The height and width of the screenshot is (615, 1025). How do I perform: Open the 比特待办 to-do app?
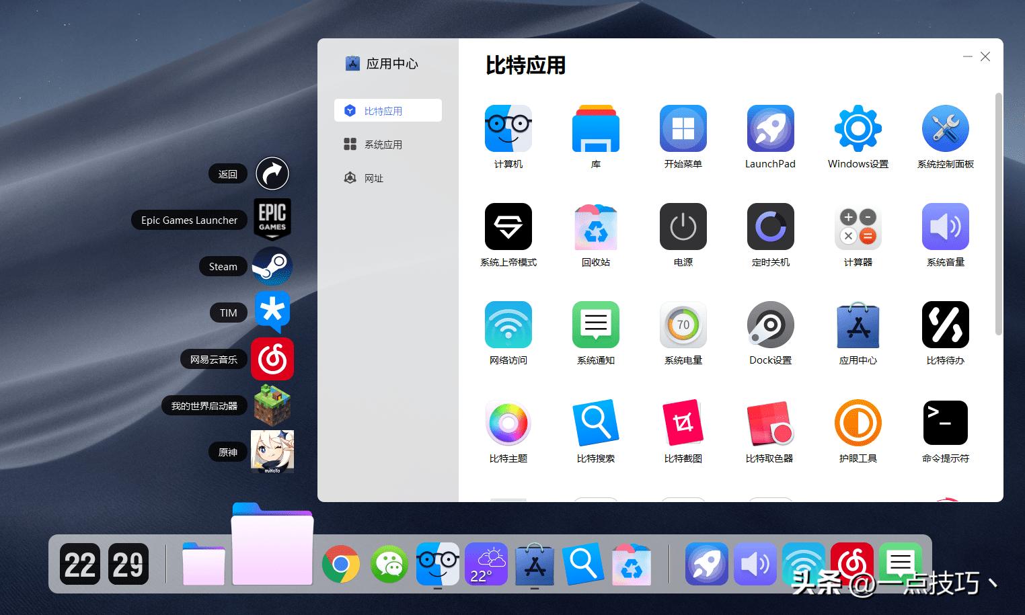945,325
